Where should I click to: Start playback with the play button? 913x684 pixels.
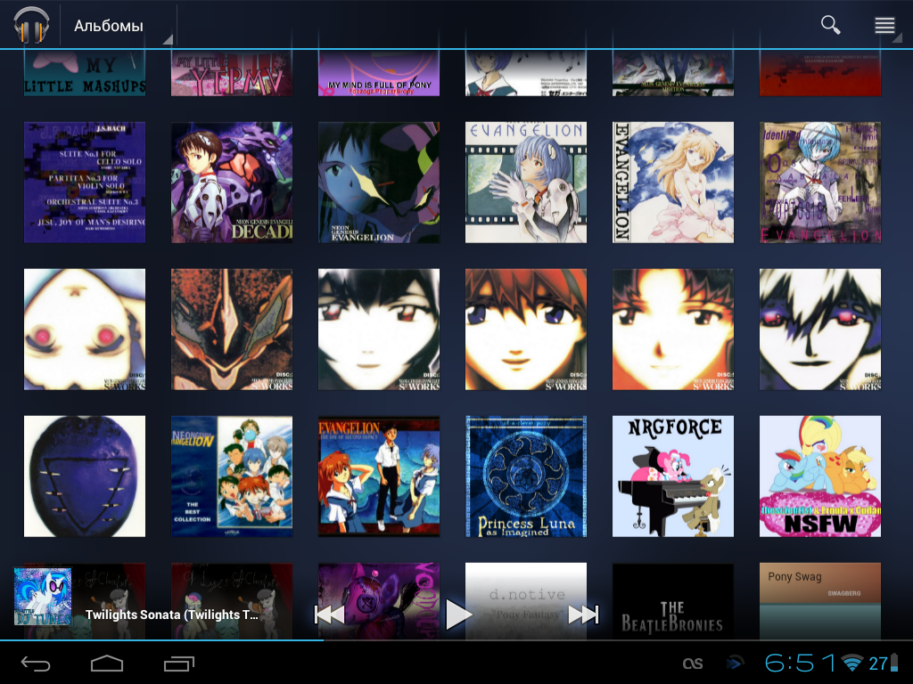[459, 615]
